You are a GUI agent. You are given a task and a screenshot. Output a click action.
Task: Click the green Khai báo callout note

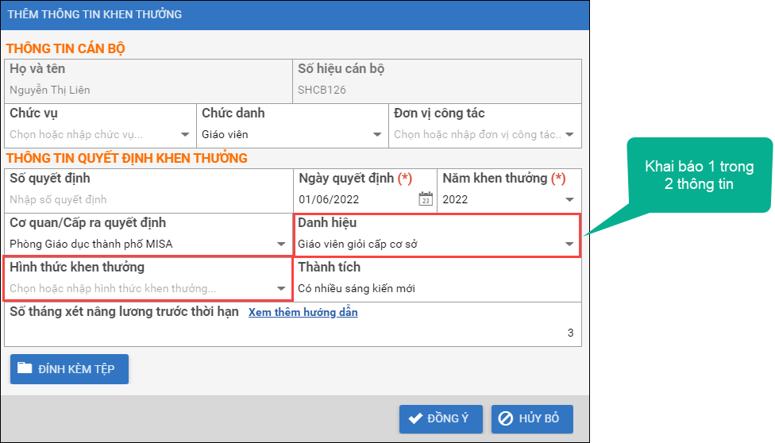699,175
